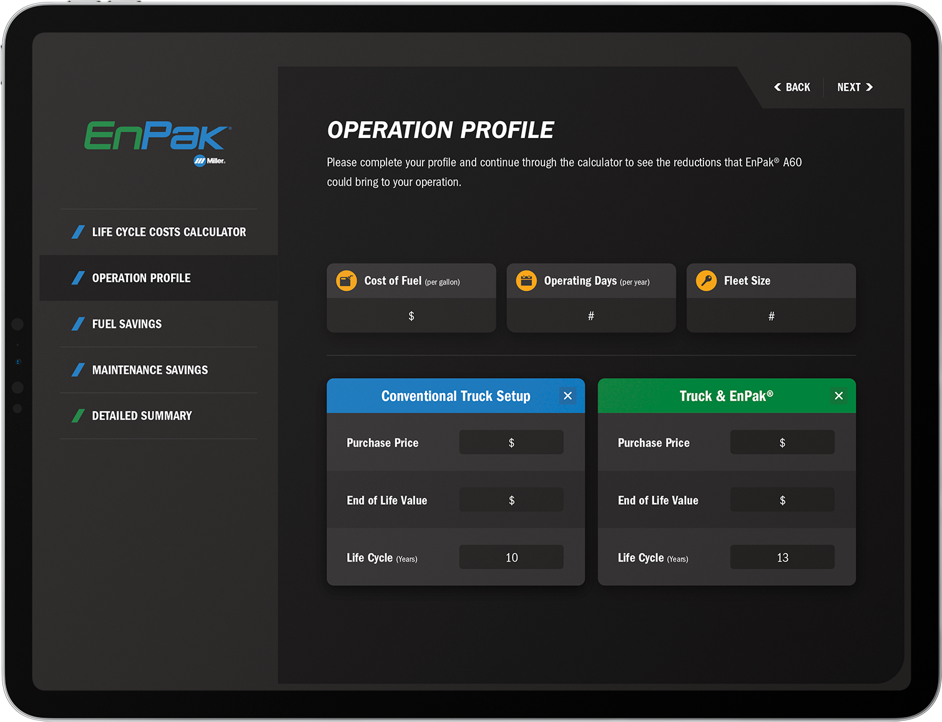Go forward with the NEXT button

855,87
